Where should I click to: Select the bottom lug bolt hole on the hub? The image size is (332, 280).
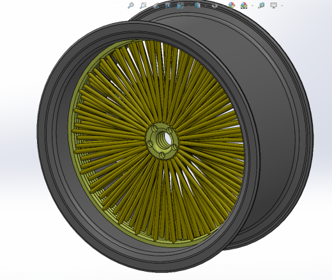point(163,155)
